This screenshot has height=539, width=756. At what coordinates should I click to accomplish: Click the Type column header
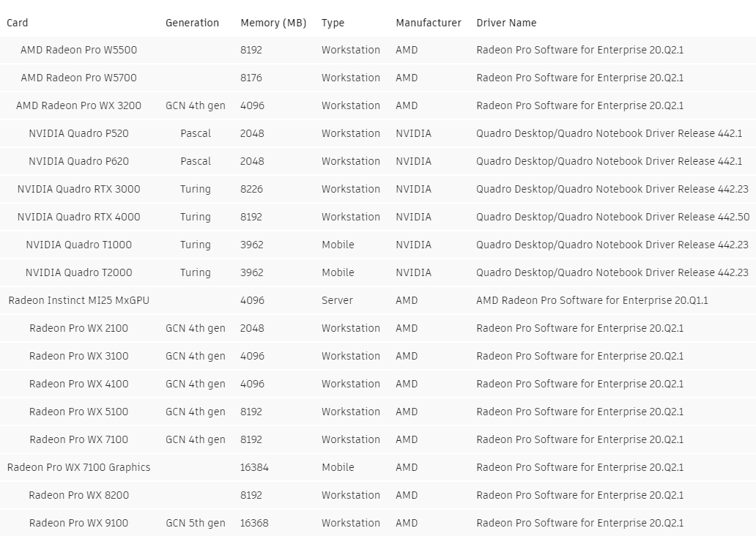click(x=333, y=23)
